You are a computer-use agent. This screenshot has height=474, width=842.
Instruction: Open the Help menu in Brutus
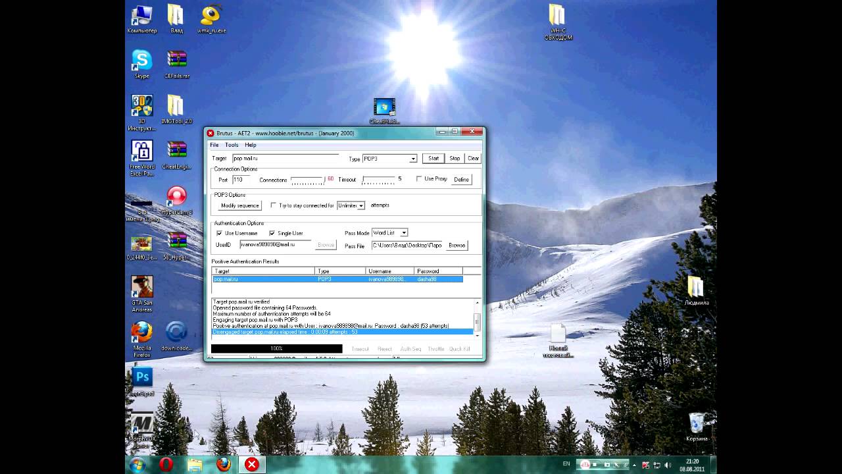point(251,145)
